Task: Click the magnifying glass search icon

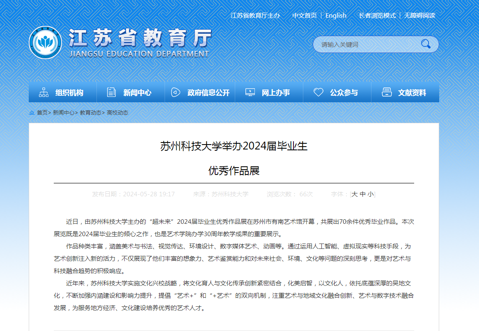Action: (x=426, y=44)
